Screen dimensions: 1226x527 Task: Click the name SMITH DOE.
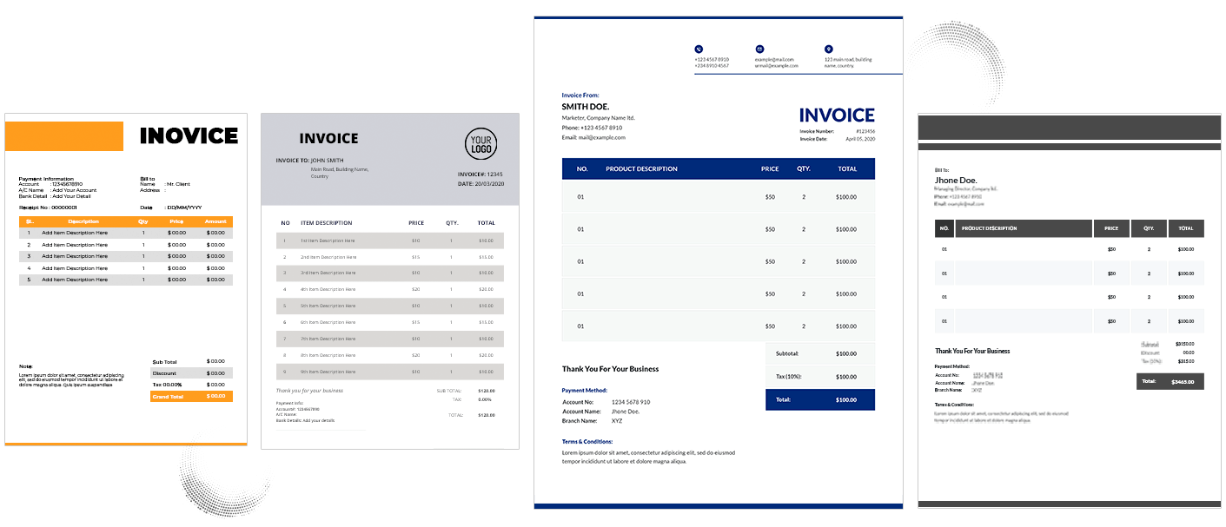coord(586,107)
